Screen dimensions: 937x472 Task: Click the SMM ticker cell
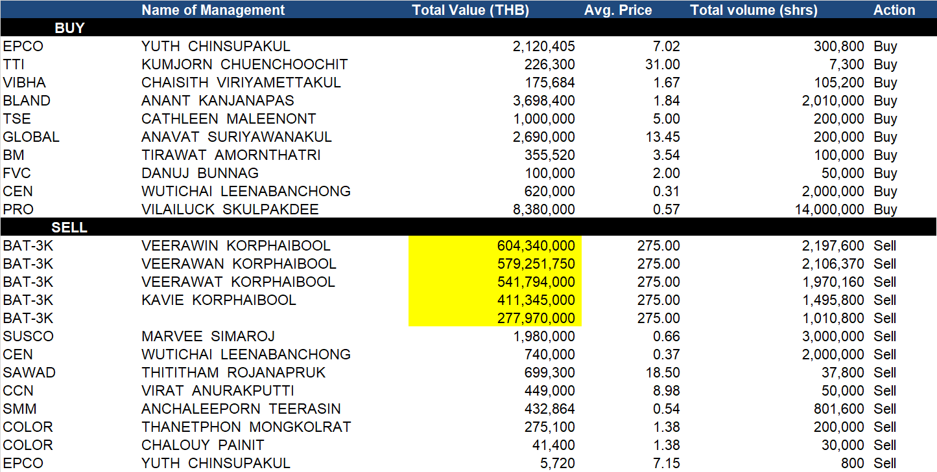19,409
